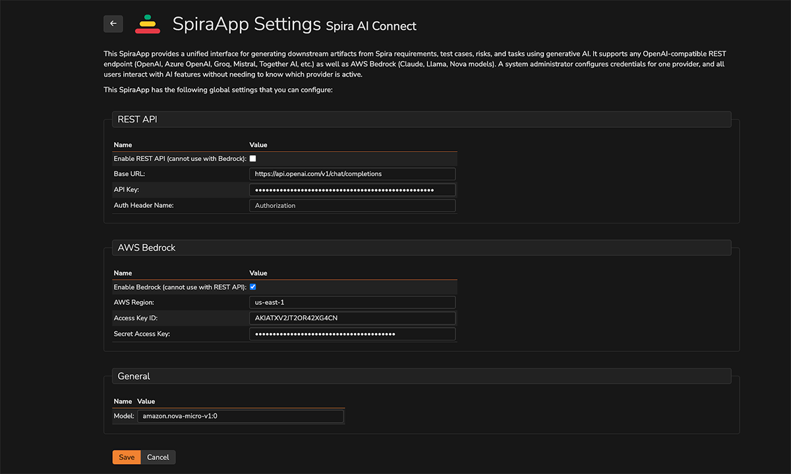Edit the AWS Region field

(x=353, y=302)
